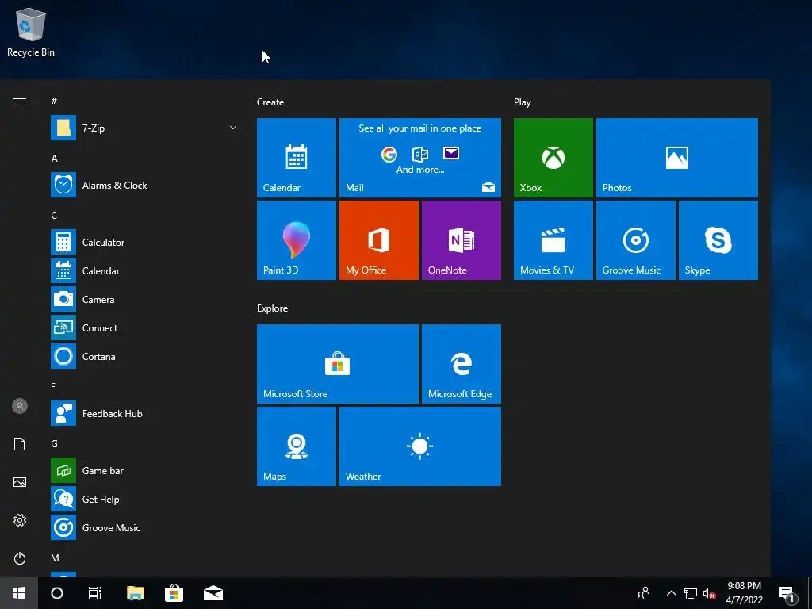Open Pictures from Start sidebar
The height and width of the screenshot is (609, 812).
20,482
